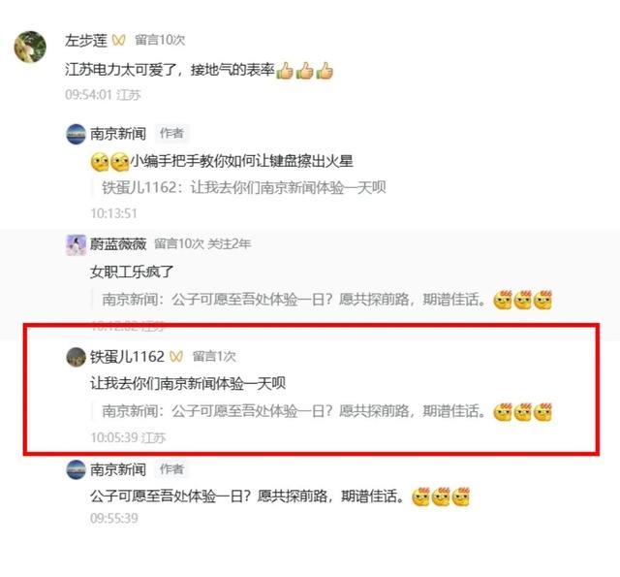Click the username 蔚蓝薇薇
The height and width of the screenshot is (577, 620).
[x=118, y=243]
